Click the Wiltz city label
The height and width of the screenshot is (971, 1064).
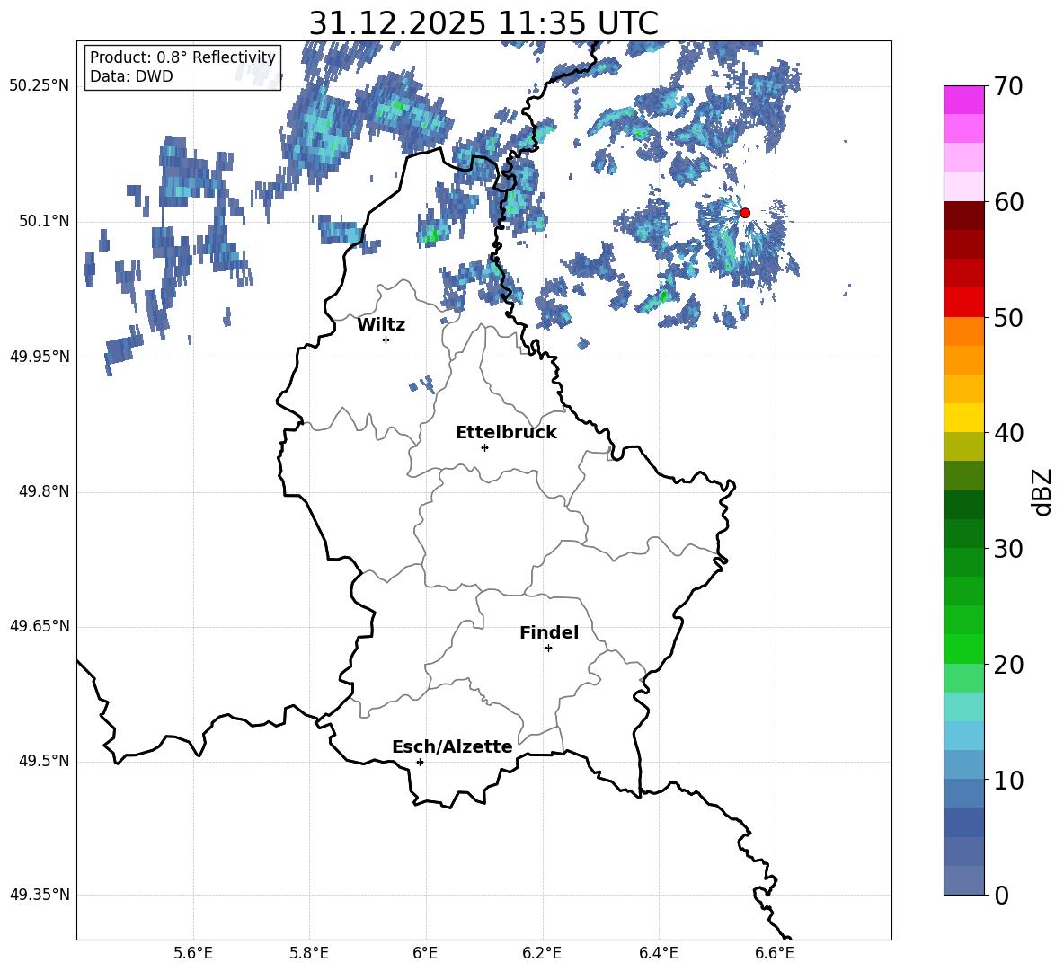[x=381, y=325]
